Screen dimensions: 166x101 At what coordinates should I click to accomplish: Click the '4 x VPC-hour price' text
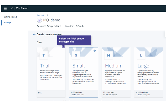[x=110, y=95]
